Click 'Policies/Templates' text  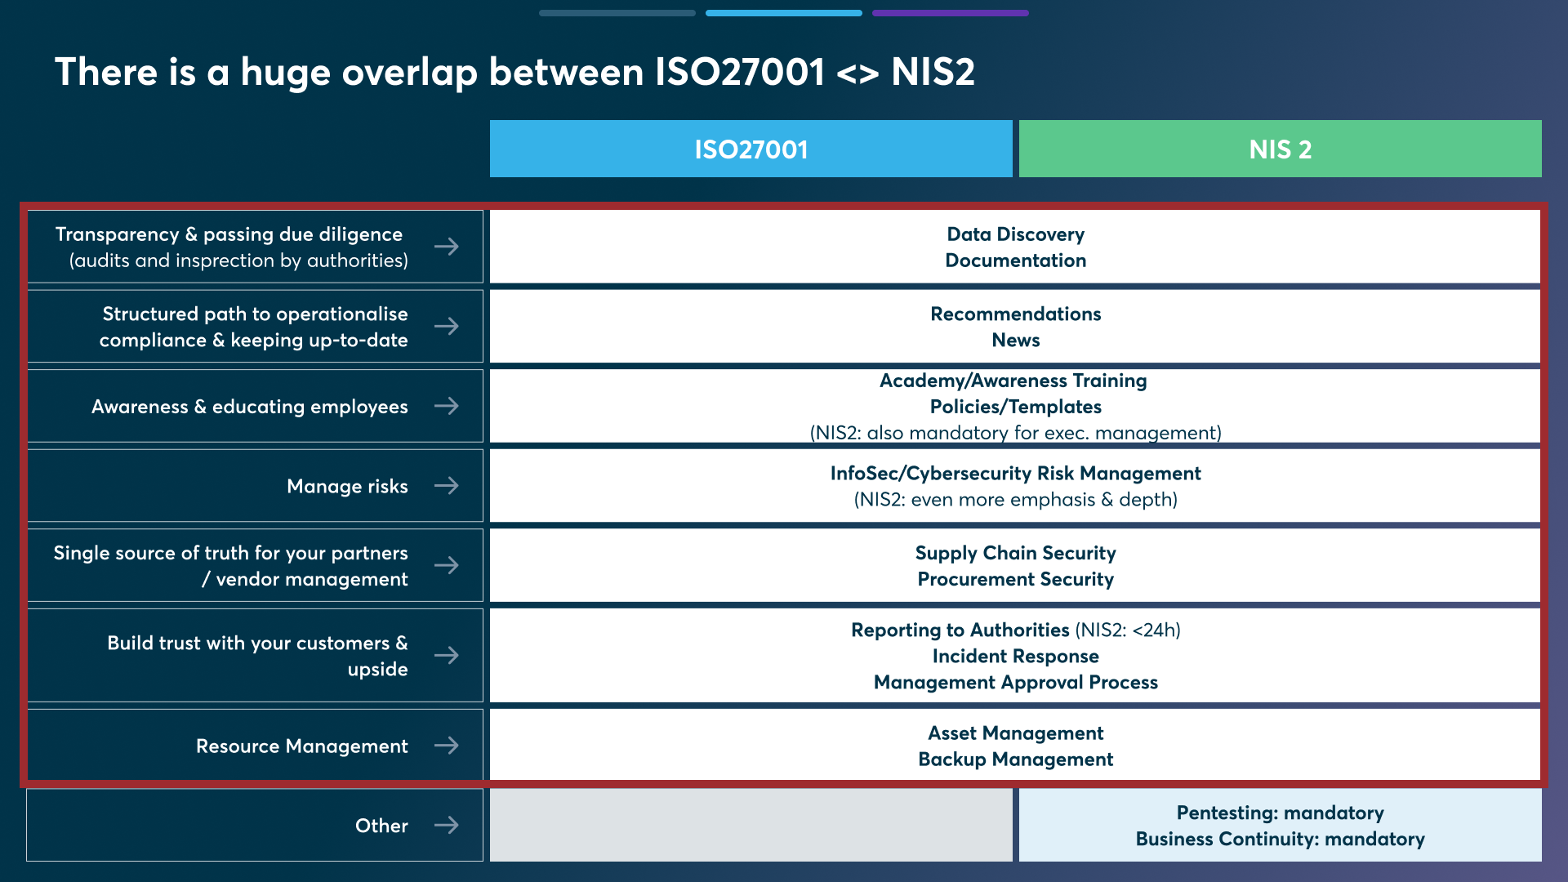[x=1016, y=407]
